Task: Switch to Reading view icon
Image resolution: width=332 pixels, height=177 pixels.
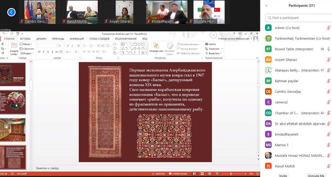Action: point(210,174)
